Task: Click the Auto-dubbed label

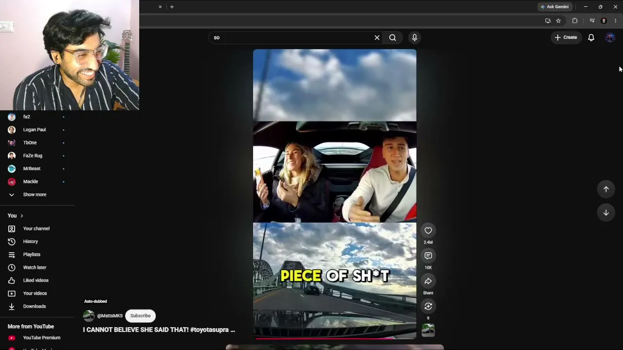Action: [95, 301]
